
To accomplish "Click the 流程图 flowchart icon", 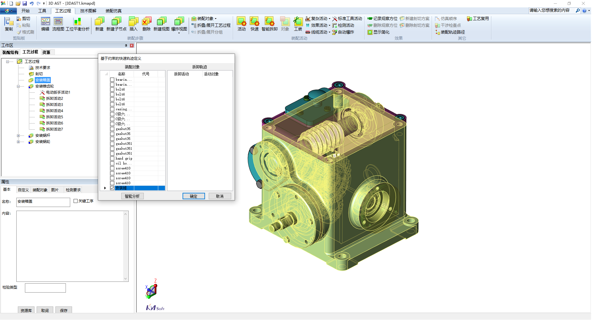I will (x=58, y=22).
